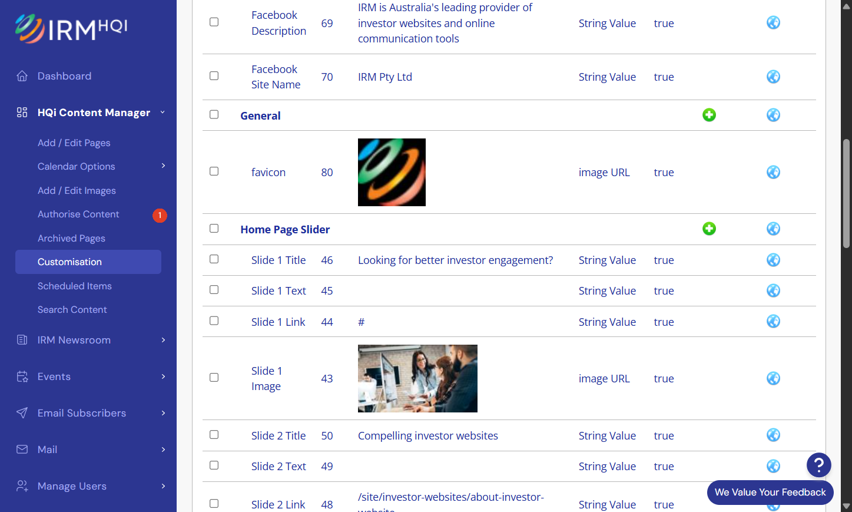
Task: Select the Slide 2 Title checkbox
Action: [x=214, y=435]
